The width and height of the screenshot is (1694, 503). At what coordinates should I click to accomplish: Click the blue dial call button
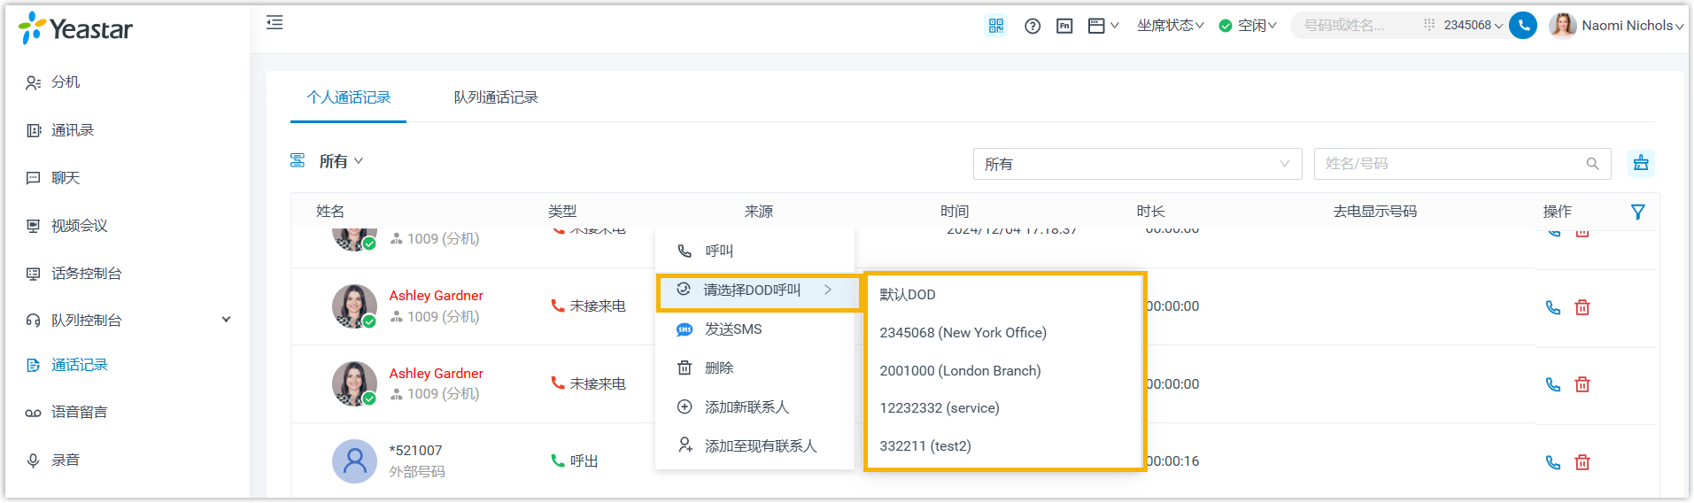(x=1523, y=26)
